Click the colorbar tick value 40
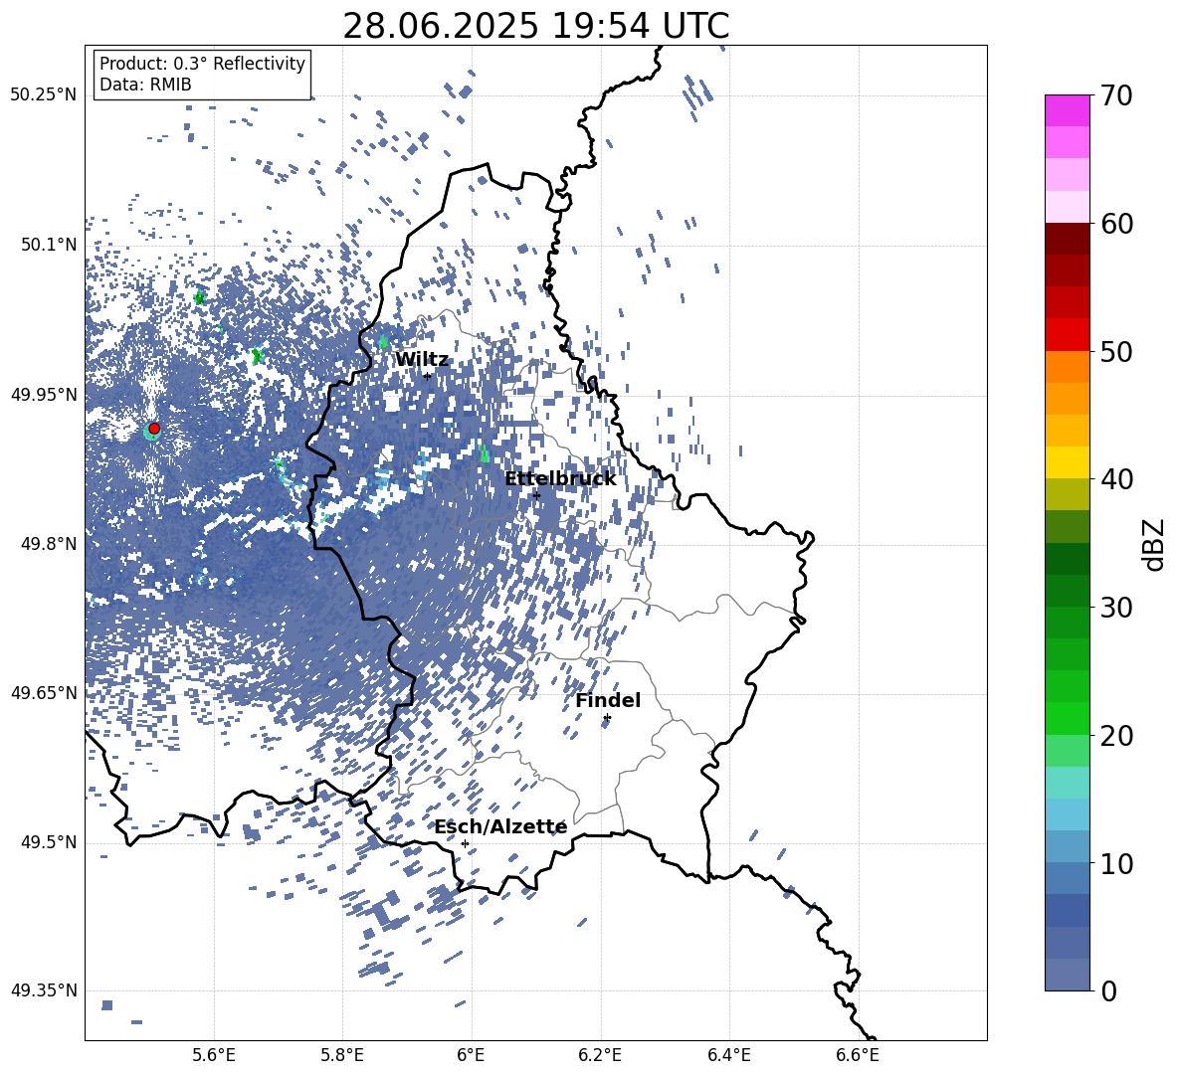Viewport: 1178px width, 1075px height. point(1116,479)
